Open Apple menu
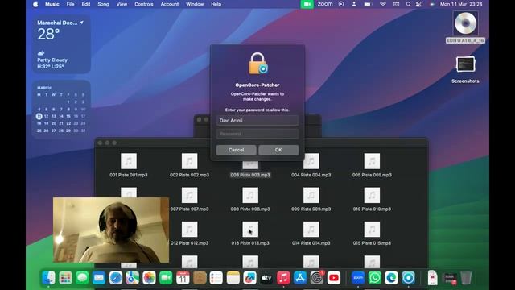This screenshot has height=290, width=515. (x=35, y=4)
